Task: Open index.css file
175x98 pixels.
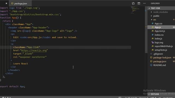Action: tap(159, 35)
